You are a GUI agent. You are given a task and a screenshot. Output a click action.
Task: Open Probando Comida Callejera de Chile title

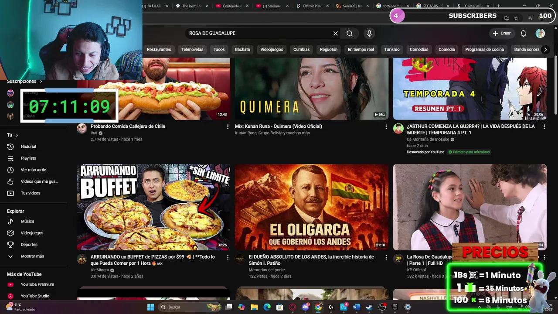(128, 126)
